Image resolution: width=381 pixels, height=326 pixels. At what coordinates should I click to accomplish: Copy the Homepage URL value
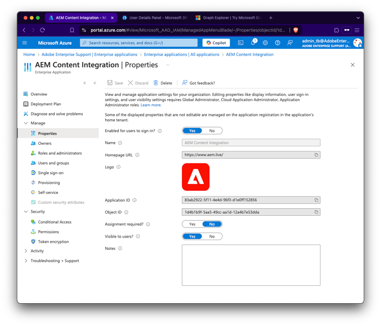pos(316,155)
